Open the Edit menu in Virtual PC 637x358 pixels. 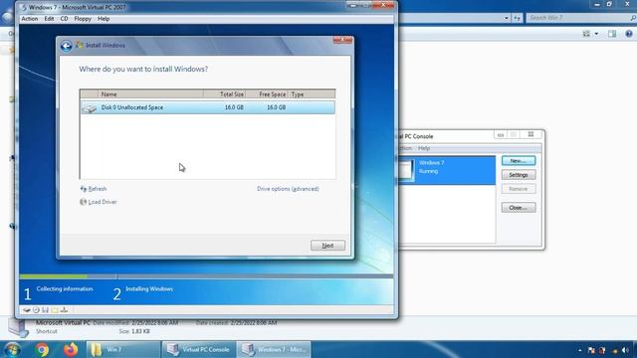(49, 19)
